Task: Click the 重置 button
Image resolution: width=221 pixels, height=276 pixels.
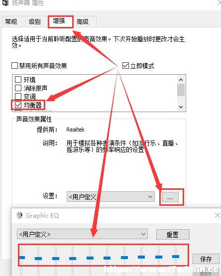Action: (173, 235)
